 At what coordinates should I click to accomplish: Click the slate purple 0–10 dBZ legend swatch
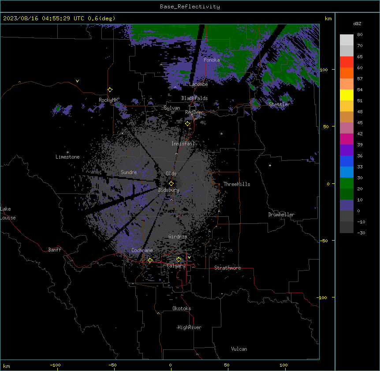346,205
